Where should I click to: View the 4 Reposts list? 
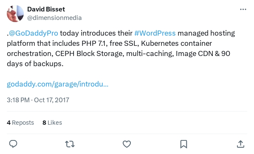20,123
